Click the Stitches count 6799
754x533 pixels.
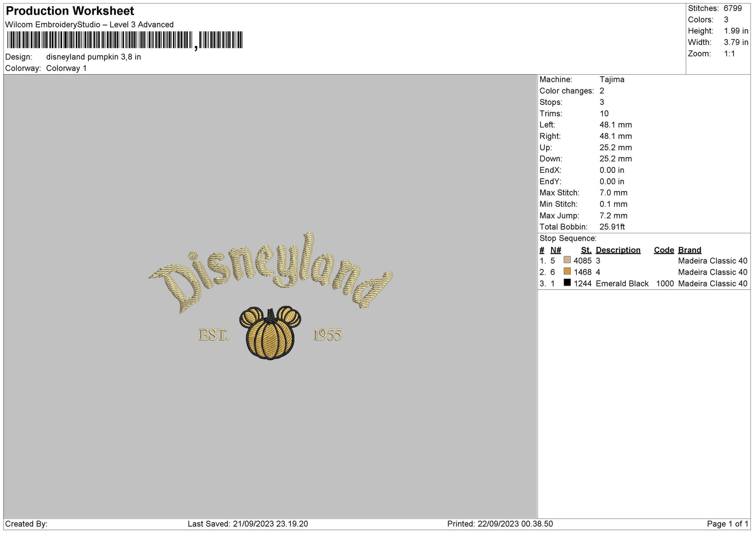click(733, 8)
